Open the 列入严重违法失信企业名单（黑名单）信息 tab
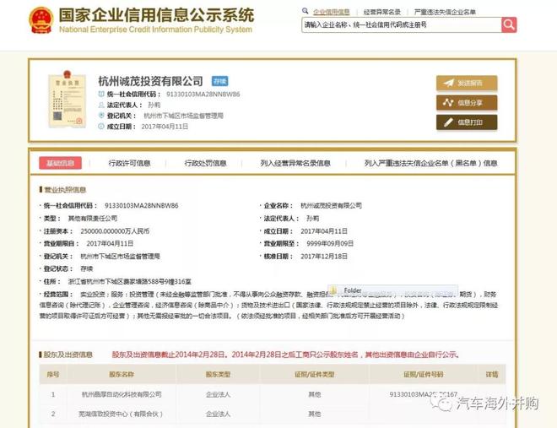Image resolution: width=557 pixels, height=428 pixels. (430, 163)
